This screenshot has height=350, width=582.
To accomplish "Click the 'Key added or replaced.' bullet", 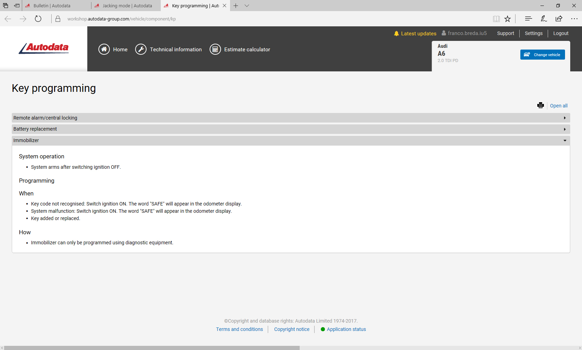I will (x=55, y=218).
